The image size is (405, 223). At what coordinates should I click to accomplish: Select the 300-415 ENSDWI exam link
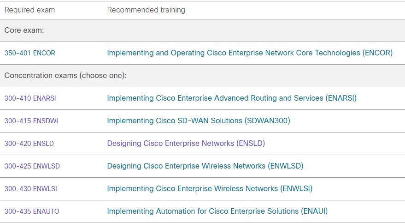click(x=31, y=121)
